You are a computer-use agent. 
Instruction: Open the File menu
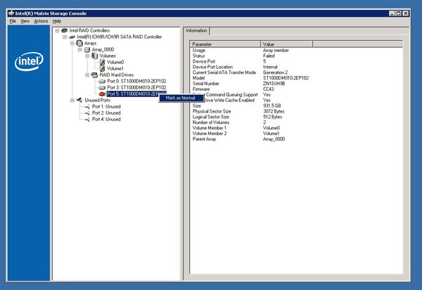13,21
